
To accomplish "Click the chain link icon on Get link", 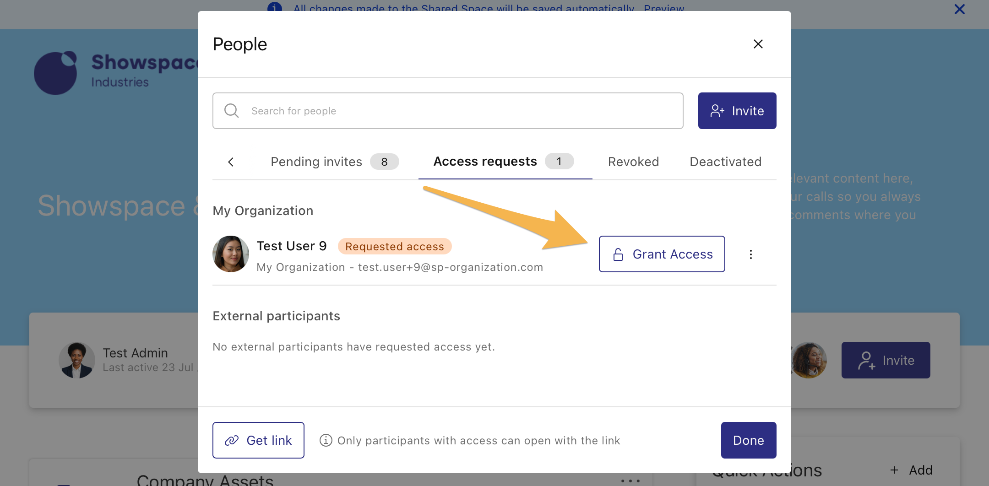I will point(232,440).
